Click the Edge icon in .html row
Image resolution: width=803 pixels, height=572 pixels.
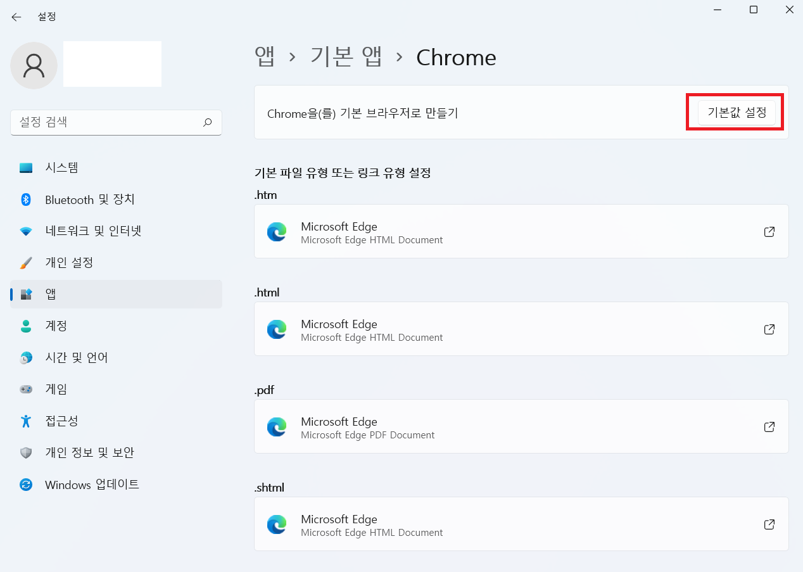tap(277, 329)
